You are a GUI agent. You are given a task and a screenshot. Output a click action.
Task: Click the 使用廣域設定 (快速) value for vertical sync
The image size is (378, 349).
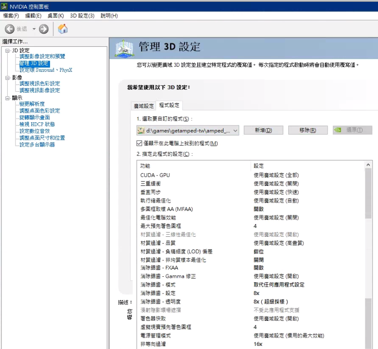point(276,192)
